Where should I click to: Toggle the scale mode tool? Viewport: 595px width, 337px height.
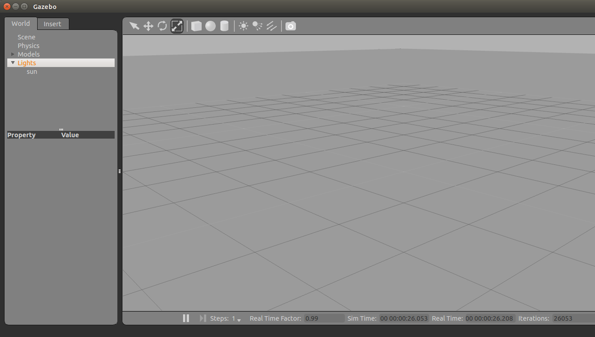(177, 26)
